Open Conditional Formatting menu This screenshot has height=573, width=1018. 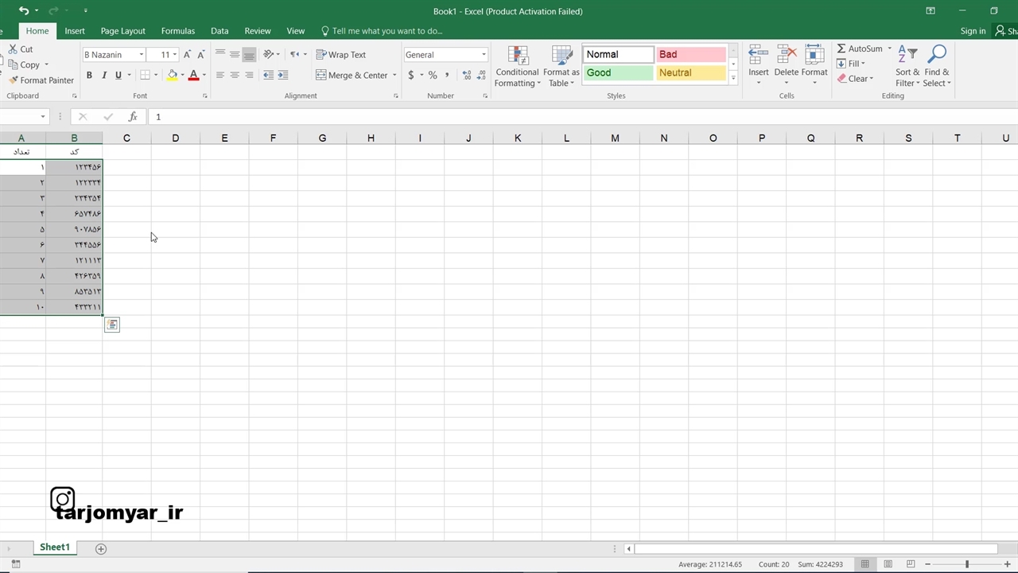coord(517,67)
